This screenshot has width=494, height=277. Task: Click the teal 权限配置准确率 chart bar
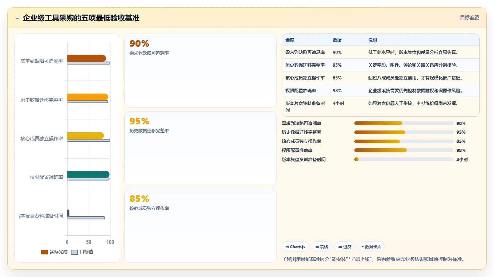coord(88,174)
